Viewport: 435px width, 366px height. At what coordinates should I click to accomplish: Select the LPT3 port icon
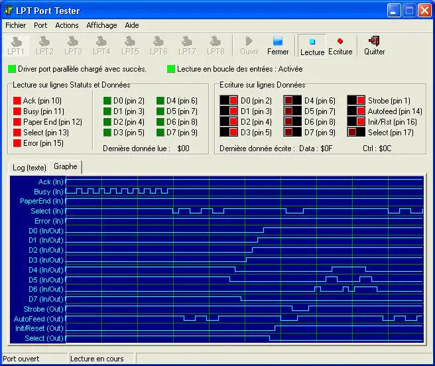coord(73,46)
